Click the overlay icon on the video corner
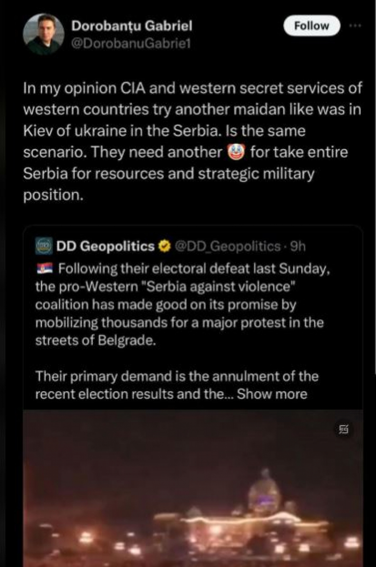The width and height of the screenshot is (376, 567). point(344,429)
